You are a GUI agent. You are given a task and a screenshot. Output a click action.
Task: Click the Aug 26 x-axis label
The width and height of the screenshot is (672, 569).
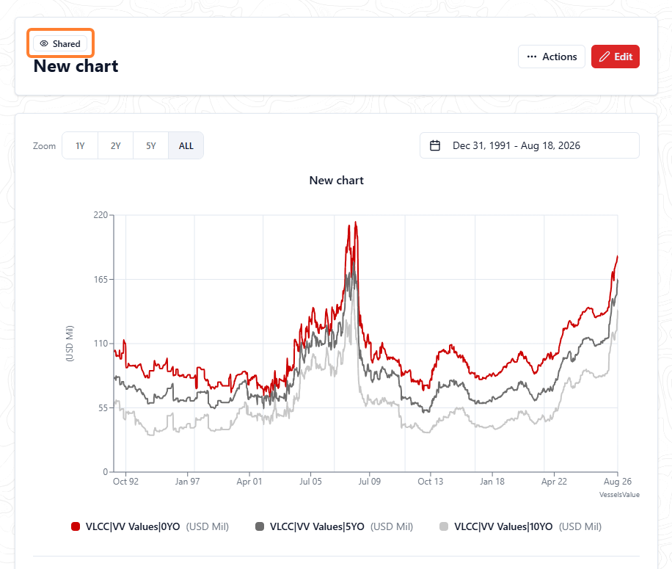click(x=618, y=482)
